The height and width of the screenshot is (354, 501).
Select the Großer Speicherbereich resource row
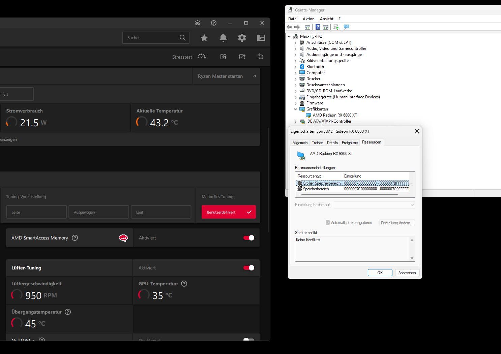[353, 183]
